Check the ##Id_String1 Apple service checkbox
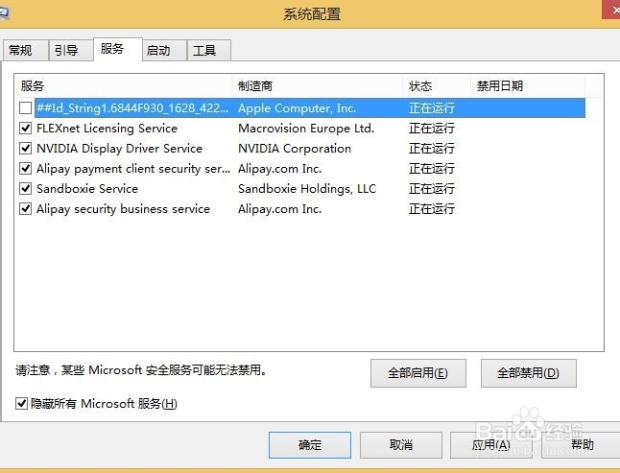The height and width of the screenshot is (473, 620). click(x=25, y=108)
